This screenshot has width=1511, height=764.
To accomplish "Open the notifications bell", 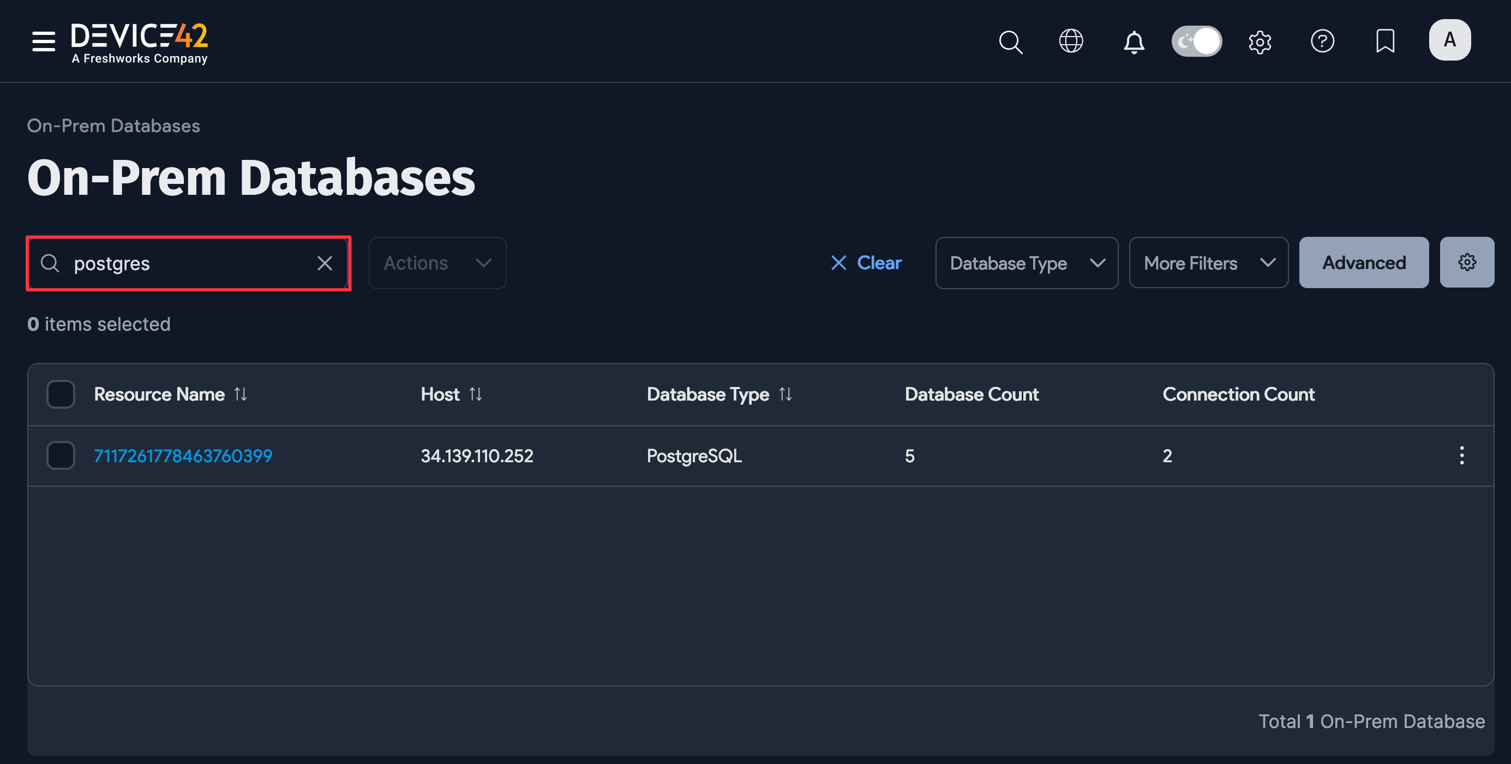I will pyautogui.click(x=1134, y=41).
